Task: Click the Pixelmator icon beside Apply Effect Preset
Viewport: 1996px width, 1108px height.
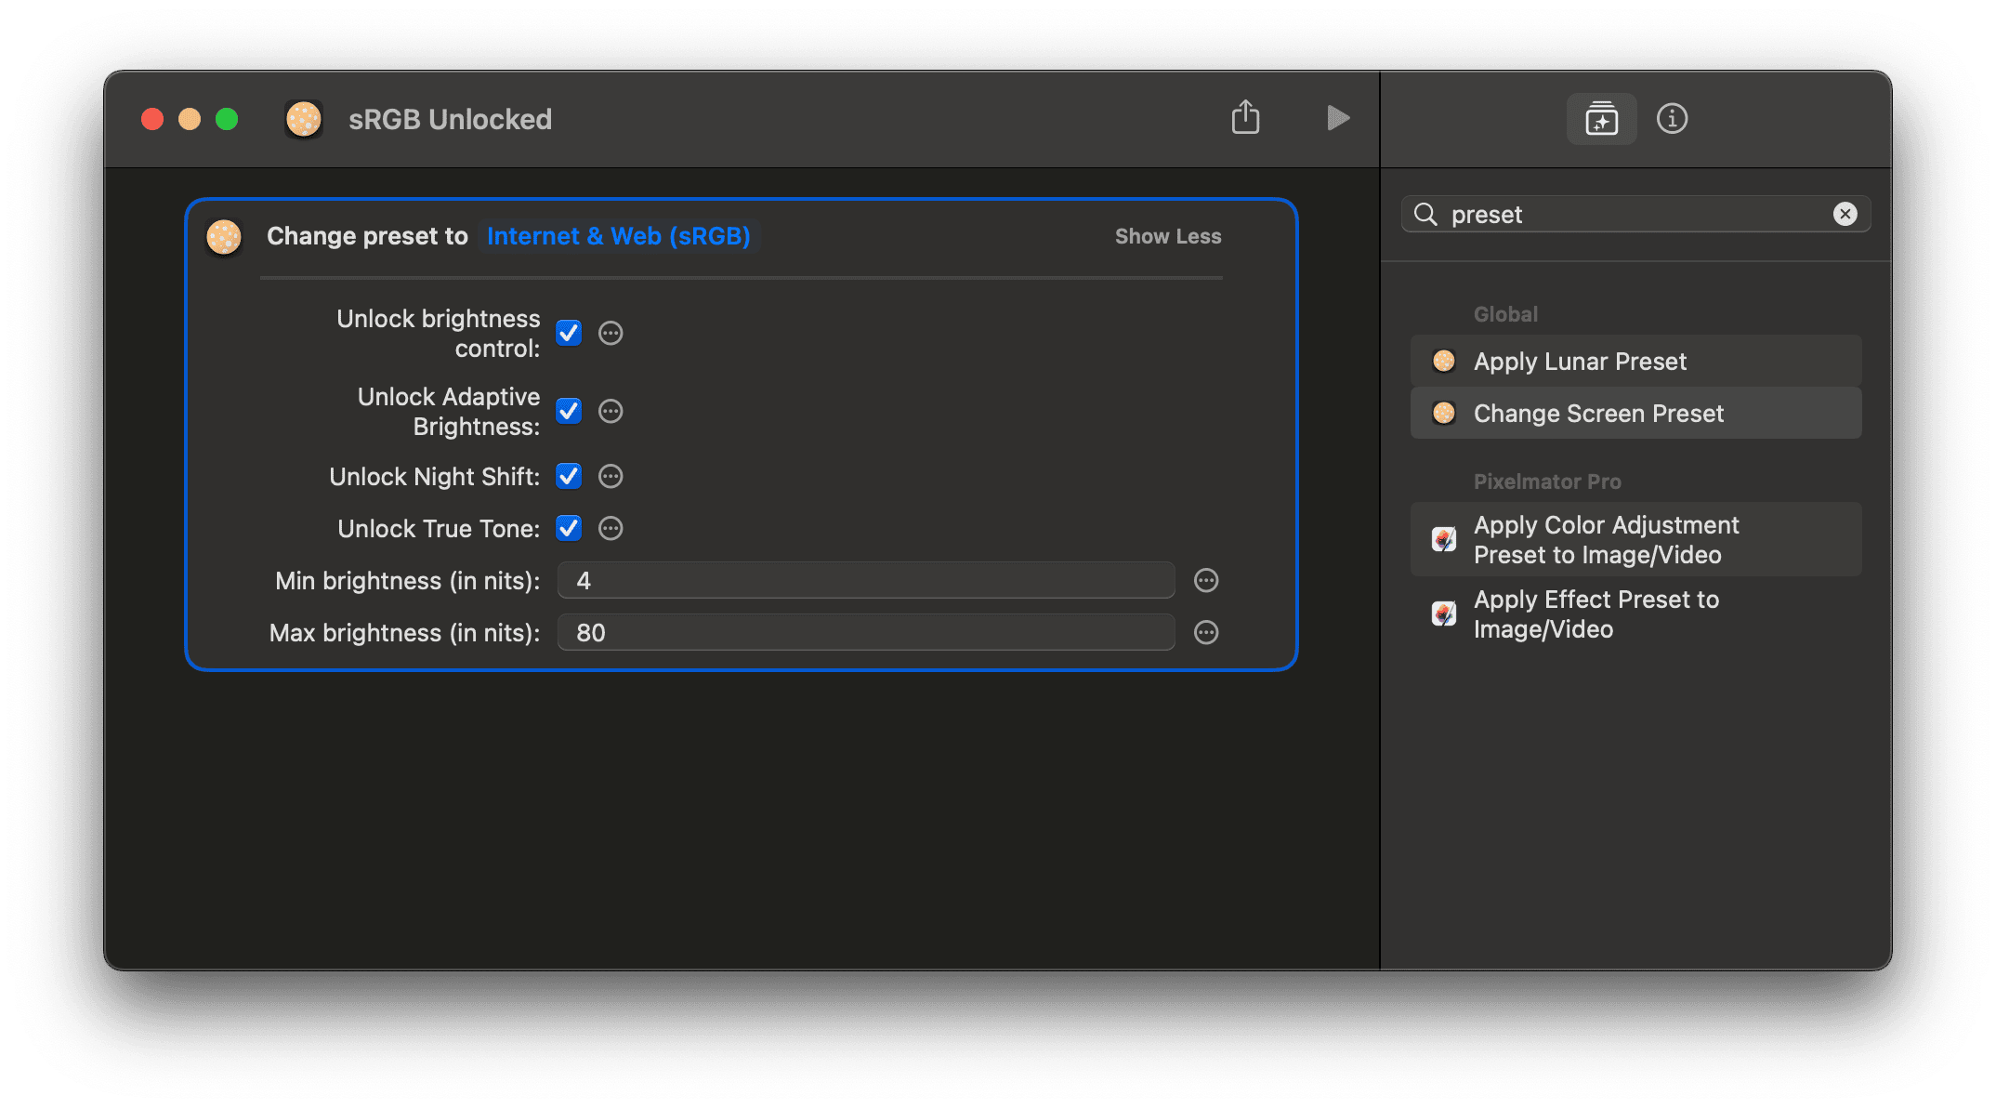Action: [1444, 613]
